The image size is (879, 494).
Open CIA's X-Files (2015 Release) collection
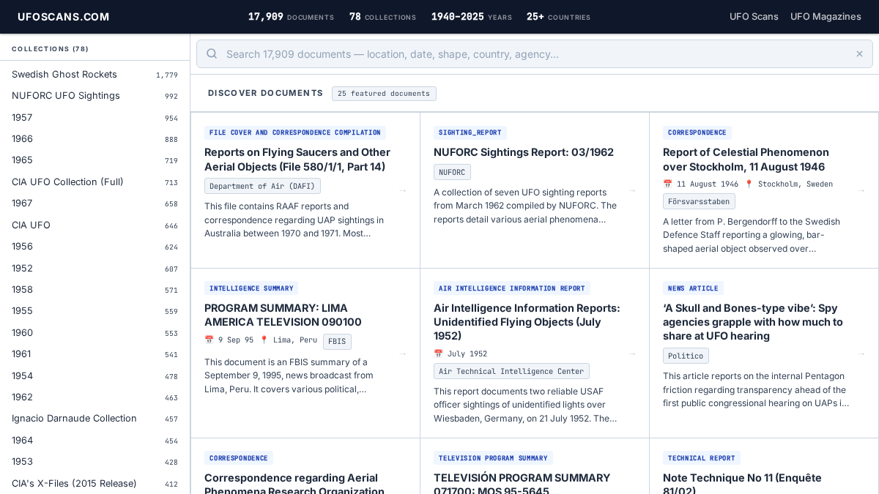click(94, 484)
